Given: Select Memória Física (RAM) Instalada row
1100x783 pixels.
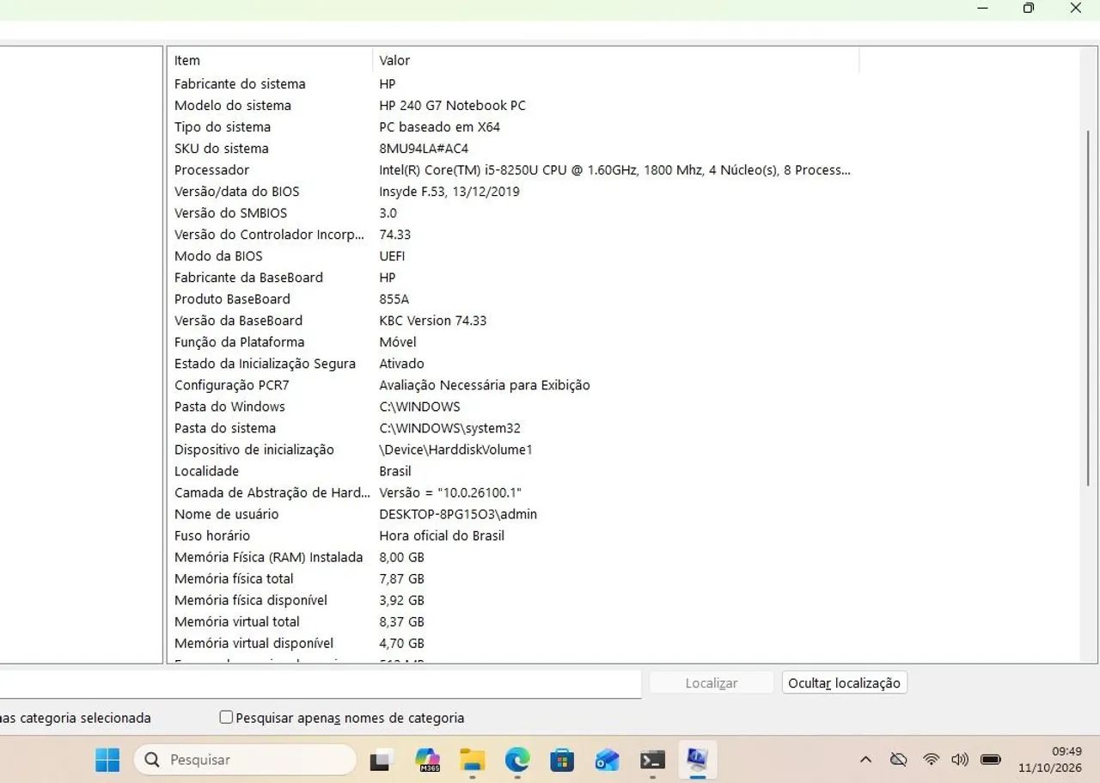Looking at the screenshot, I should pyautogui.click(x=512, y=557).
